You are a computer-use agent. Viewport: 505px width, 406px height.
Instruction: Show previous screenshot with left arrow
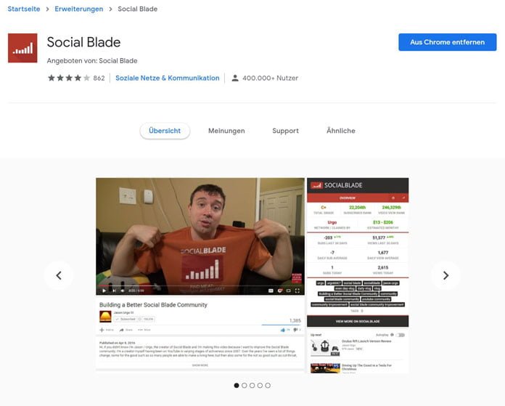click(x=59, y=275)
